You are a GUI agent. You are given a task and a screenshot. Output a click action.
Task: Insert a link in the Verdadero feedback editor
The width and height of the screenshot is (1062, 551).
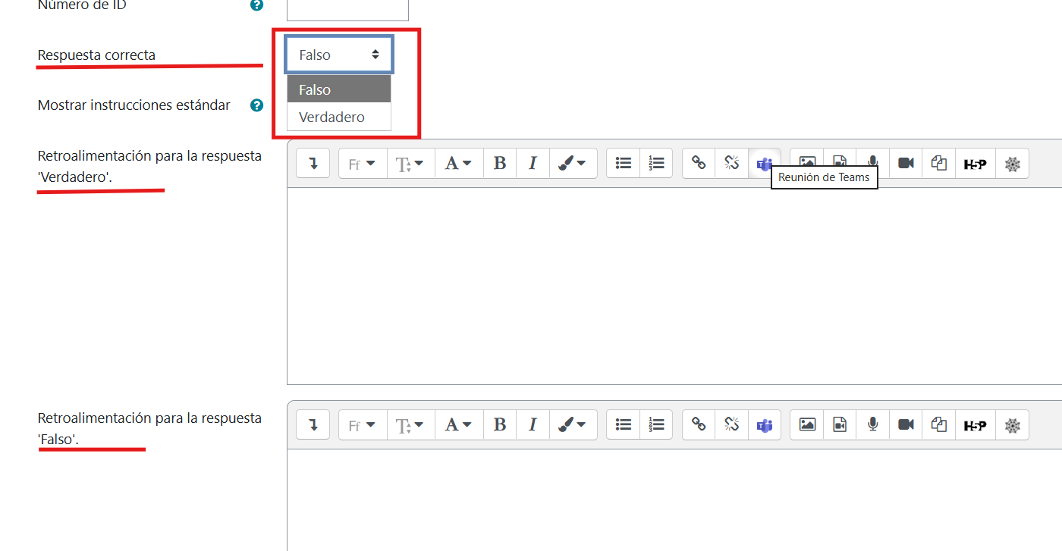point(699,163)
